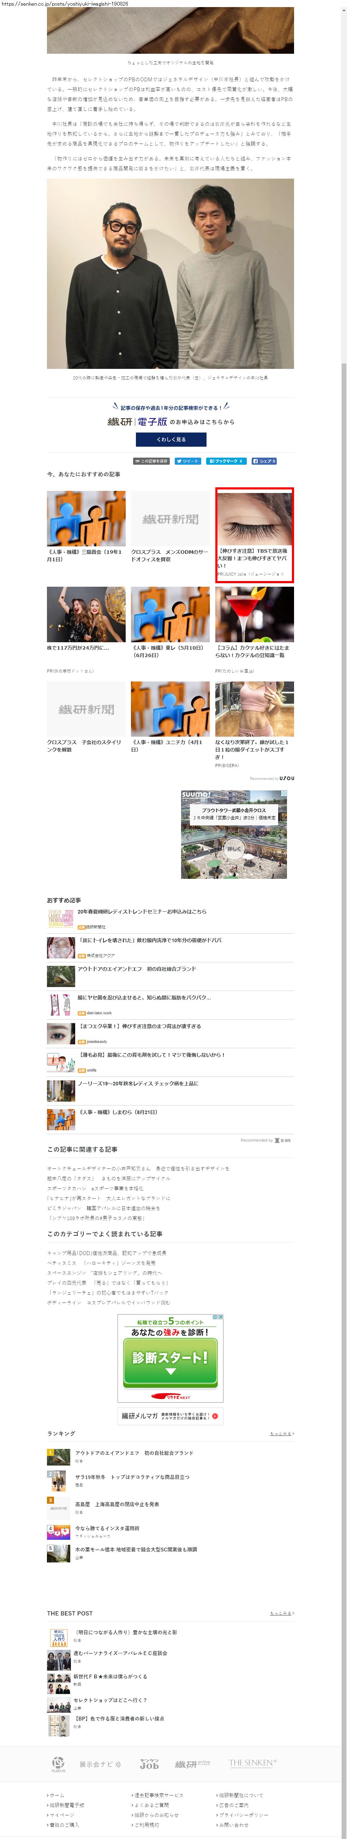The width and height of the screenshot is (347, 1839).
Task: Open category article スペースエンジン
Action: pos(104,1272)
